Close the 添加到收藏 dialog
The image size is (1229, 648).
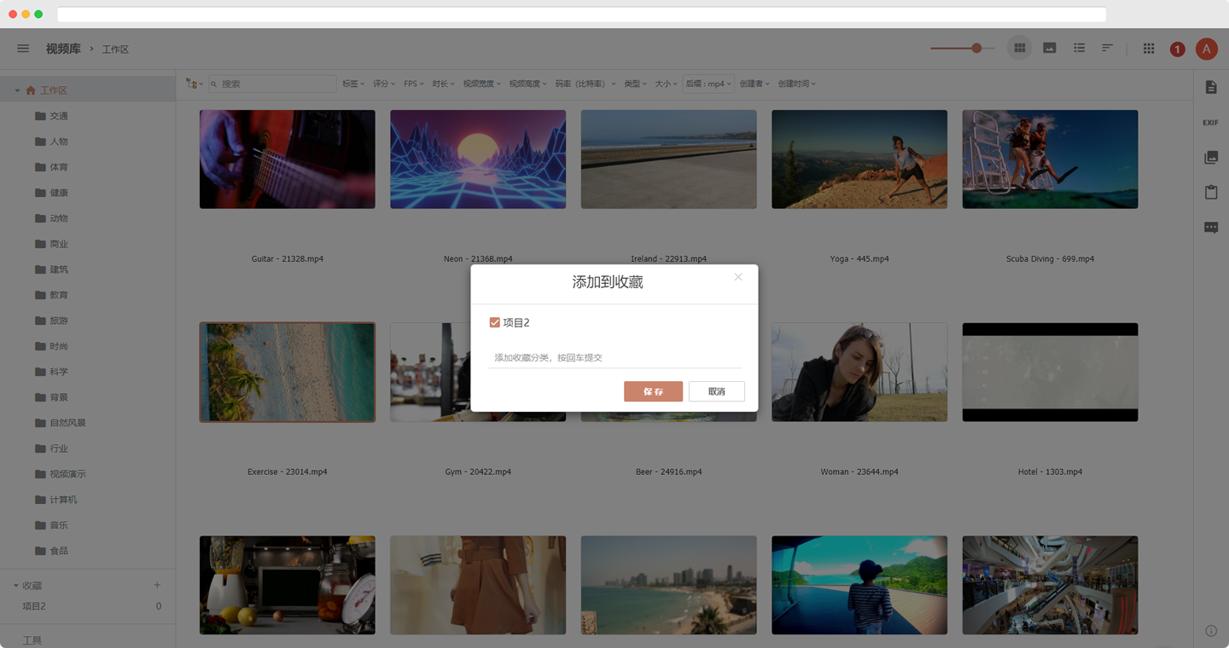[738, 277]
